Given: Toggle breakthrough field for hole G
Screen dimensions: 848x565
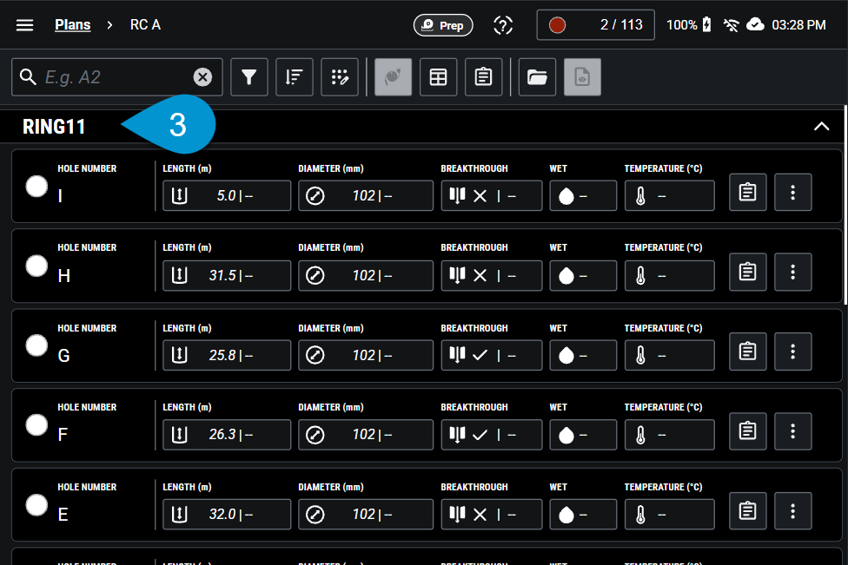Looking at the screenshot, I should [x=492, y=355].
